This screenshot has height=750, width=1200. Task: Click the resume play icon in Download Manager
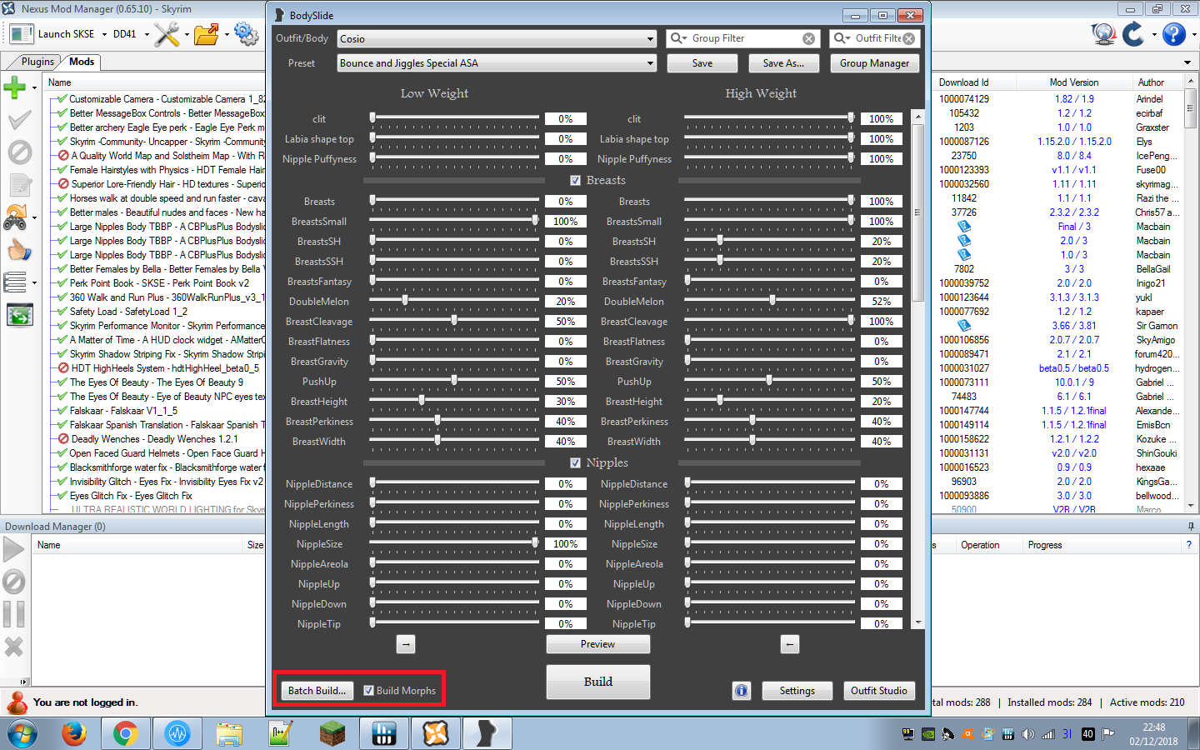coord(14,549)
